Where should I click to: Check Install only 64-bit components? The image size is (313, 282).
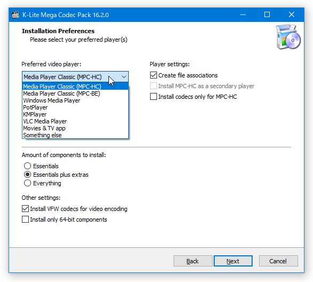click(x=25, y=220)
